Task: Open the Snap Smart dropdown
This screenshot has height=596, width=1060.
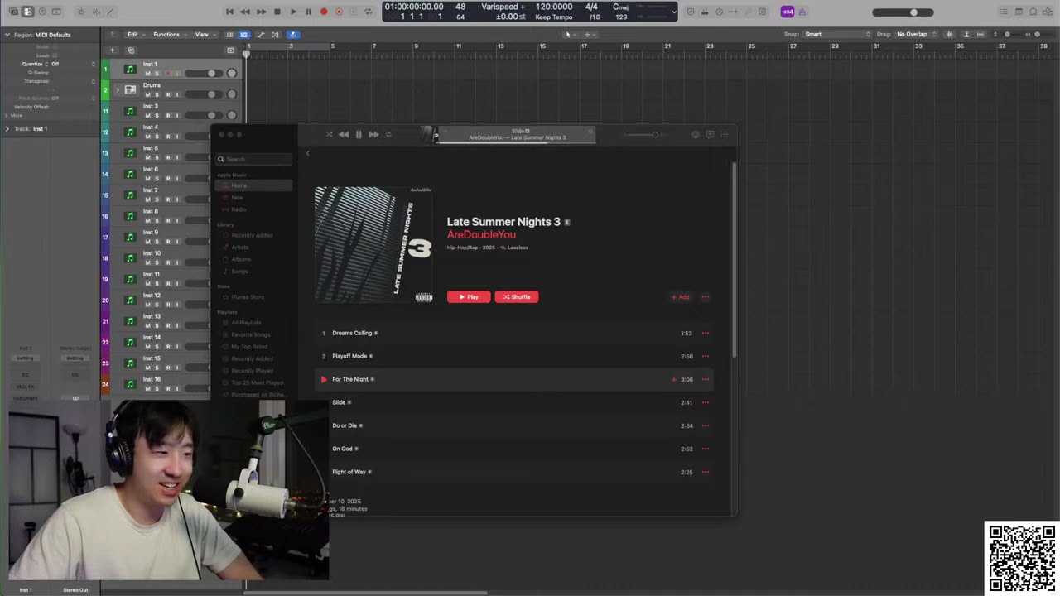Action: pyautogui.click(x=838, y=35)
